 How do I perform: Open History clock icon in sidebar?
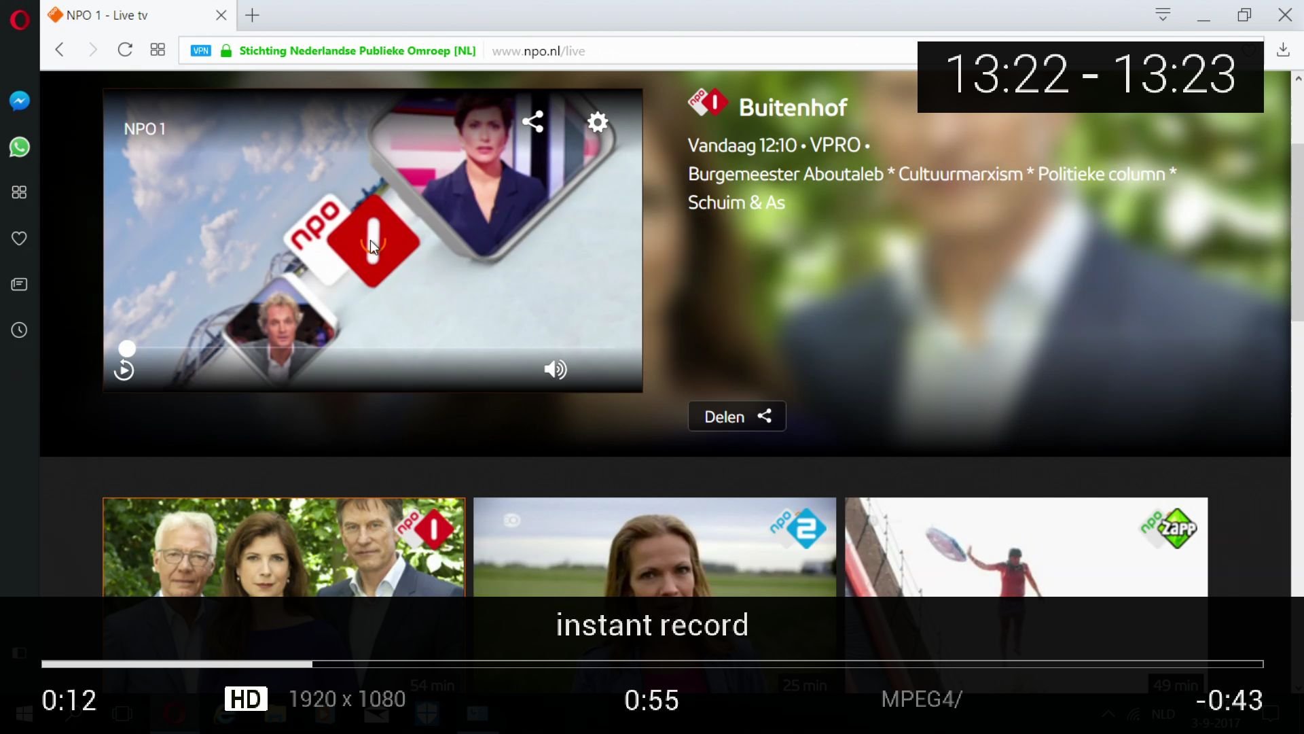coord(20,330)
